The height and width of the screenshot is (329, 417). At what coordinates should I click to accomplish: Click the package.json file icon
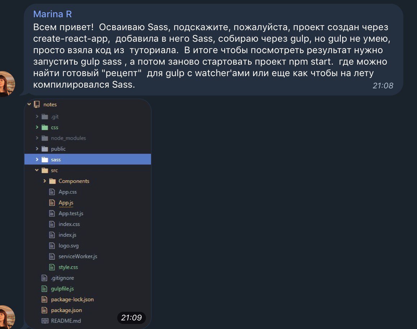pos(45,310)
